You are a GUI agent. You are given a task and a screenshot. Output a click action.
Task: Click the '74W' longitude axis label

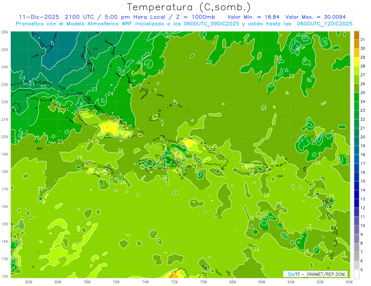(145, 282)
